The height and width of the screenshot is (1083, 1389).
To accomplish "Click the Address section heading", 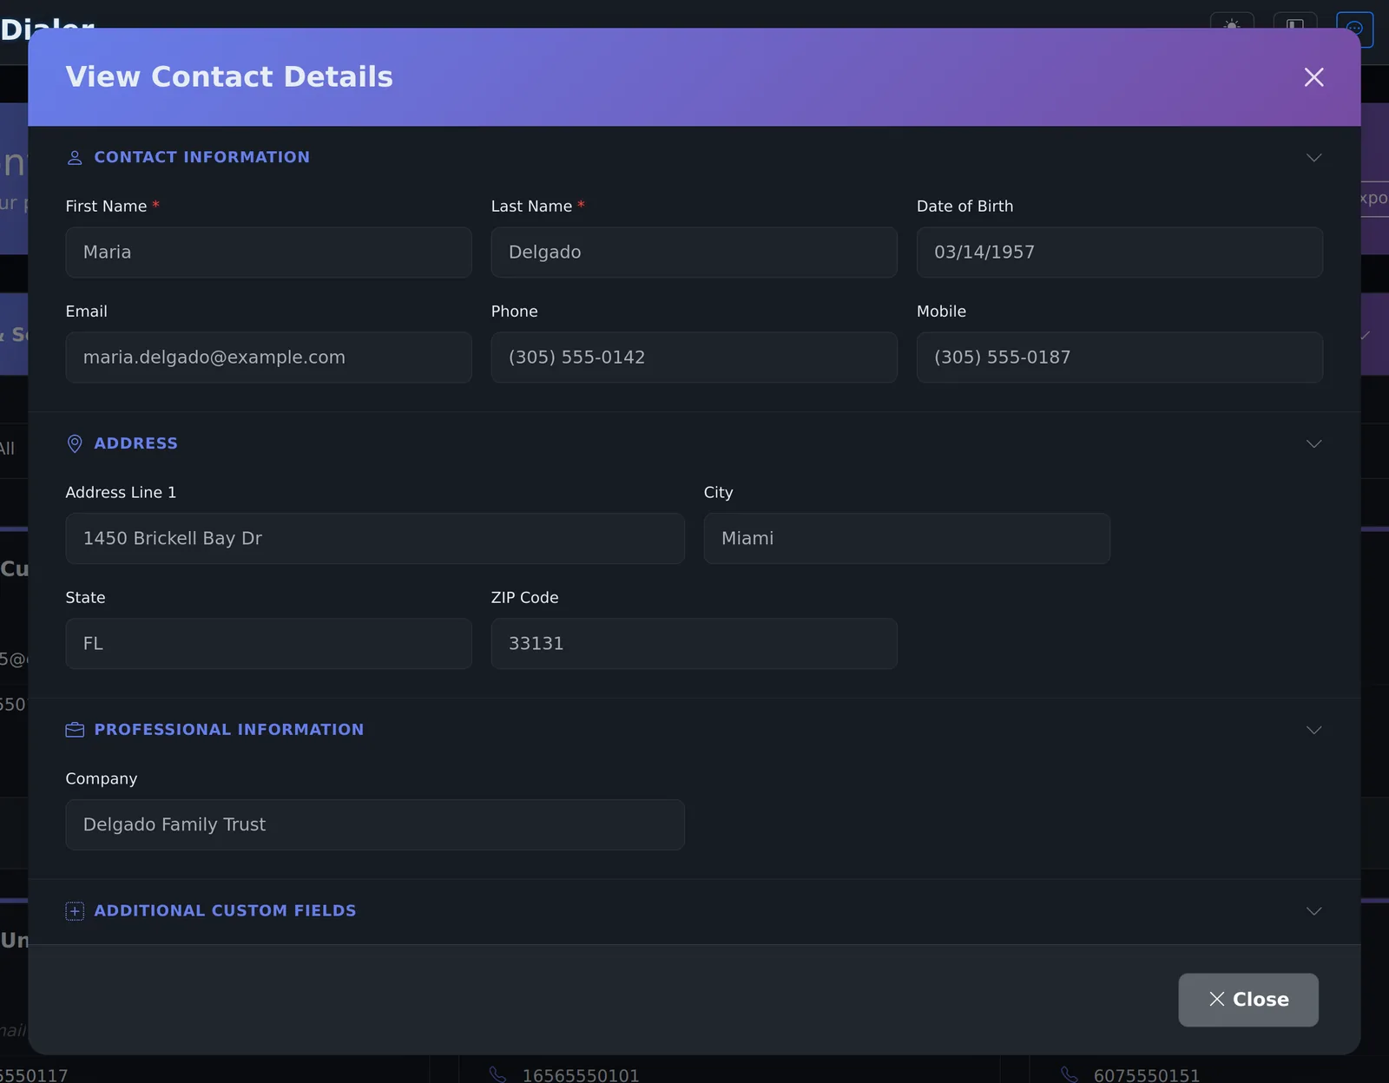I will click(x=135, y=443).
